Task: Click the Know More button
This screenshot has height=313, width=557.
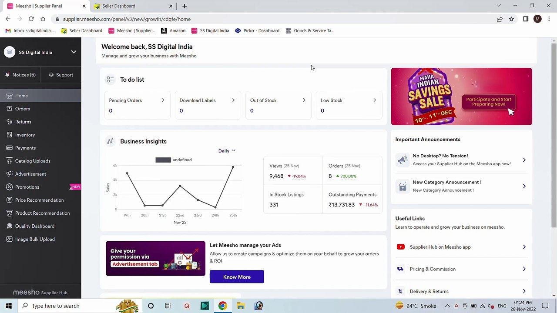Action: click(237, 277)
